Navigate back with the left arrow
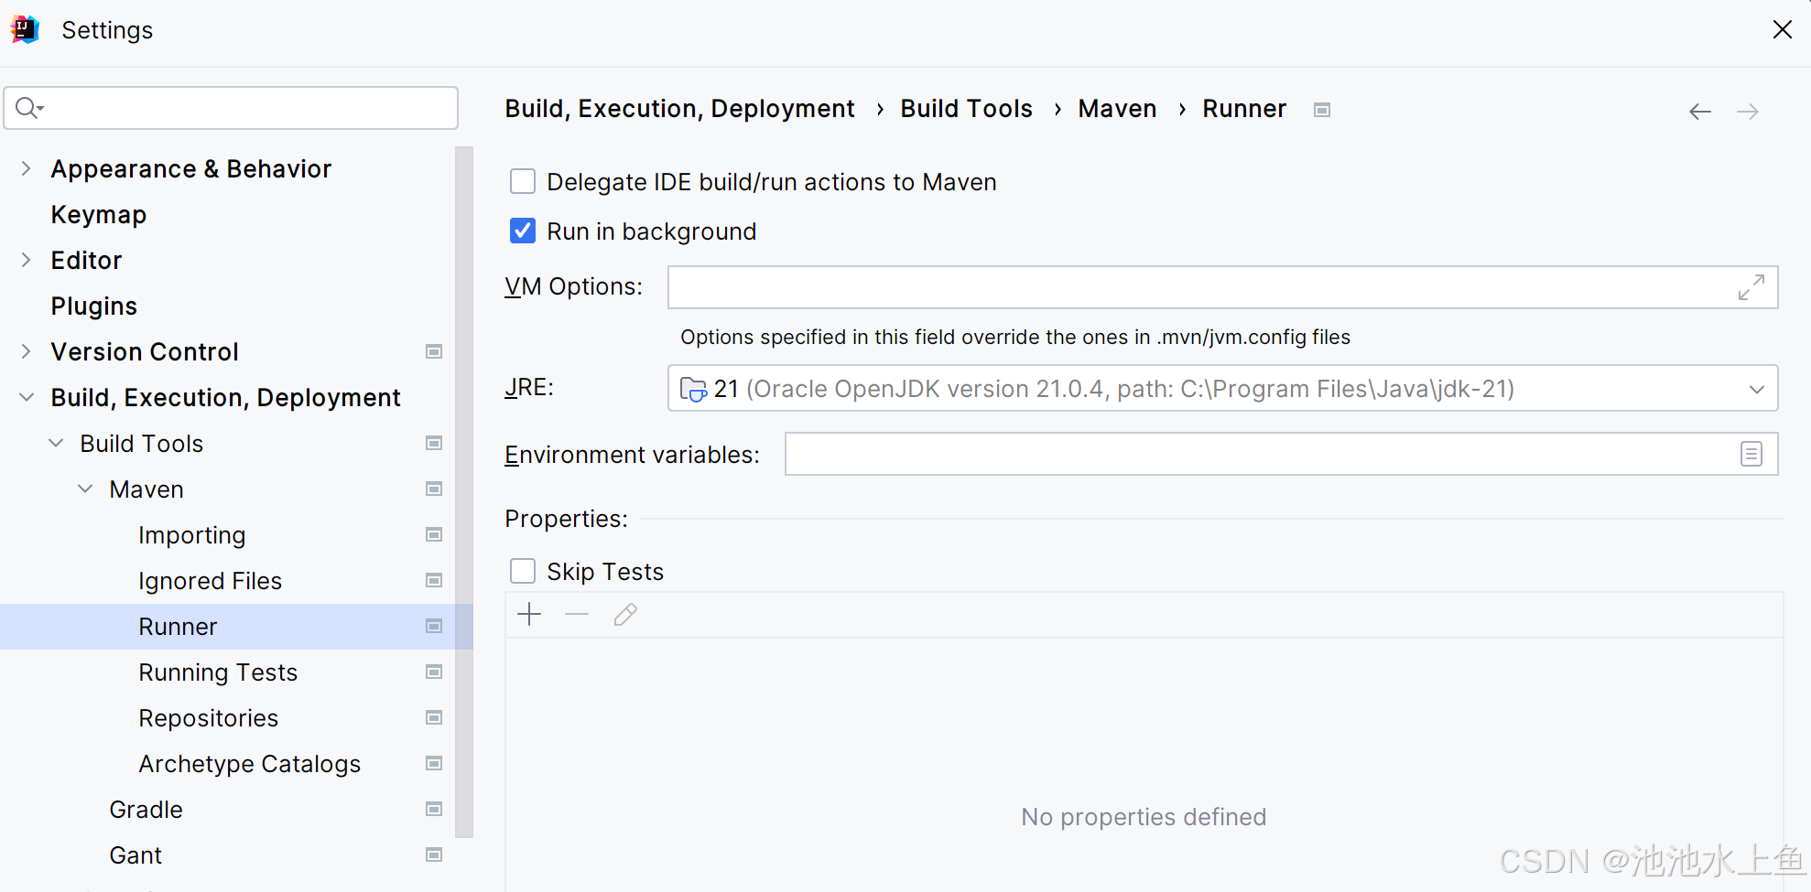 (x=1700, y=112)
